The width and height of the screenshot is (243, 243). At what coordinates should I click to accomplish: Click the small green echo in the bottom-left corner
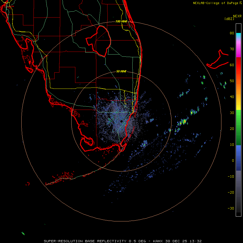coord(23,233)
